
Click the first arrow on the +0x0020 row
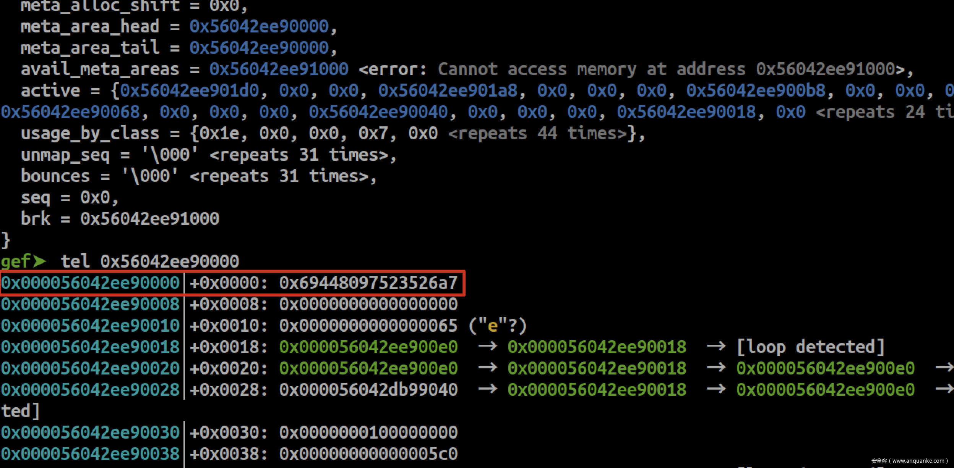pyautogui.click(x=488, y=368)
